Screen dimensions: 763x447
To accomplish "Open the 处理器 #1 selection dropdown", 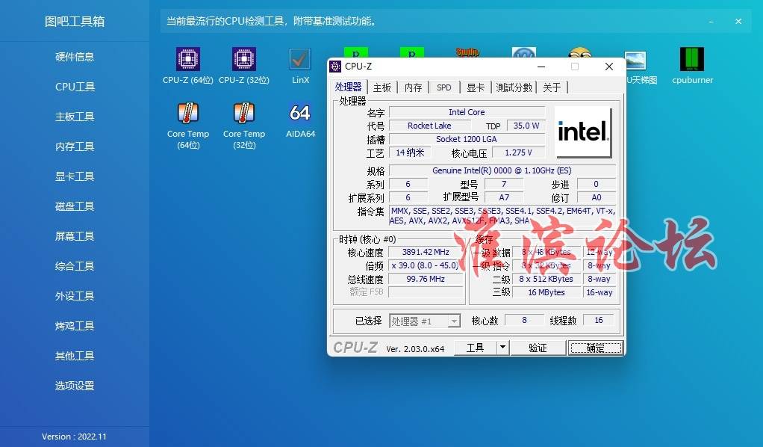I will (425, 321).
